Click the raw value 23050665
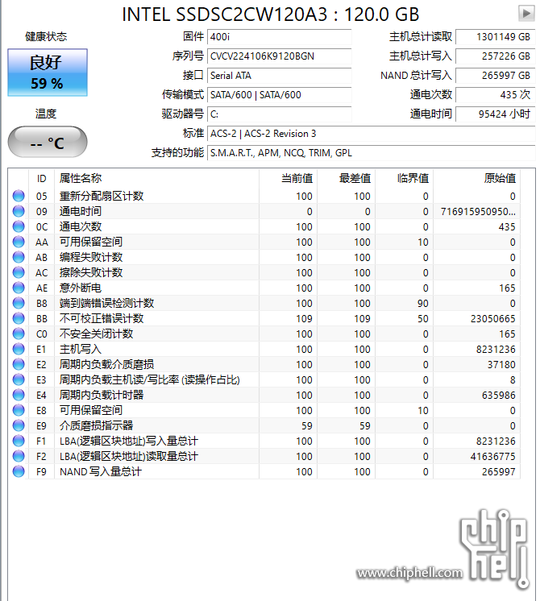 tap(492, 318)
